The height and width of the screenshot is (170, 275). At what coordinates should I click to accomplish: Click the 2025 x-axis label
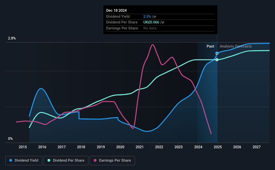click(x=218, y=147)
